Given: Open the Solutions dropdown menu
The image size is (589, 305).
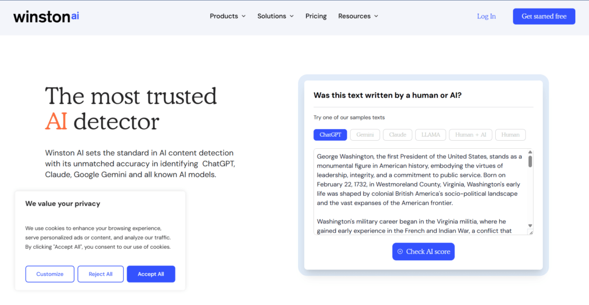Looking at the screenshot, I should click(x=275, y=16).
